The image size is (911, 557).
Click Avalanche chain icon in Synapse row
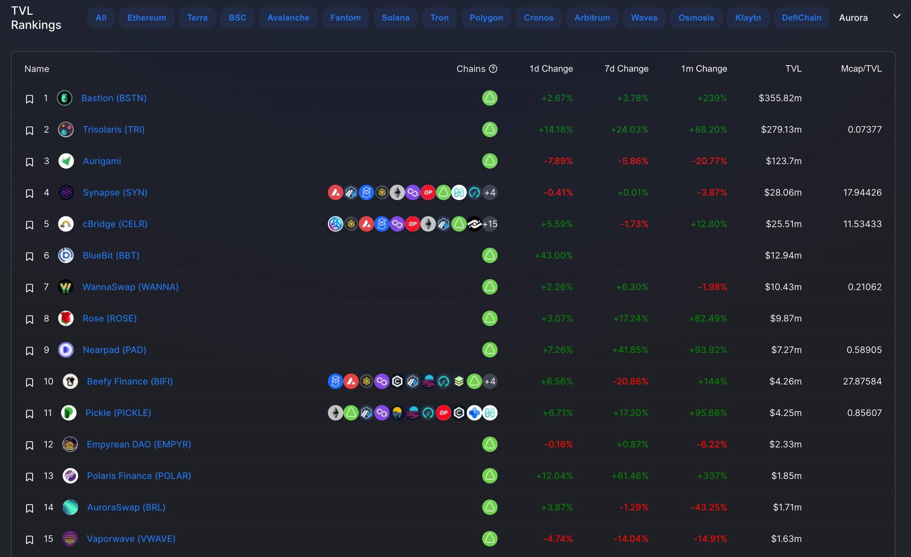tap(335, 192)
